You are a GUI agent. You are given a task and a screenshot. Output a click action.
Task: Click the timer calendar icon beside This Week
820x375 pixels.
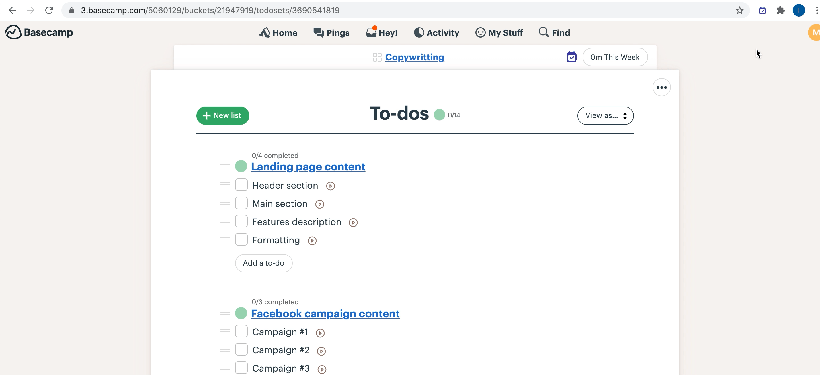(x=571, y=57)
